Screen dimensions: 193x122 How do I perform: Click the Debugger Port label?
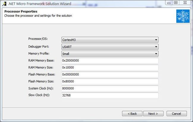(x=39, y=46)
